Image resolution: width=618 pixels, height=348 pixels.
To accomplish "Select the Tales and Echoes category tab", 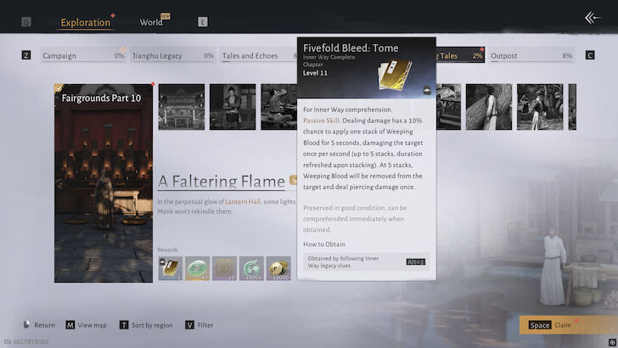I will (x=259, y=55).
